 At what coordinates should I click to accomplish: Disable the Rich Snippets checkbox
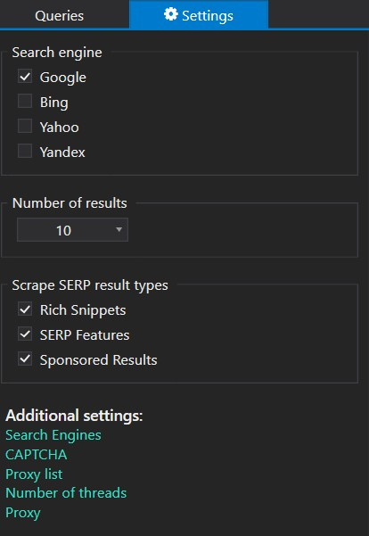(x=25, y=309)
